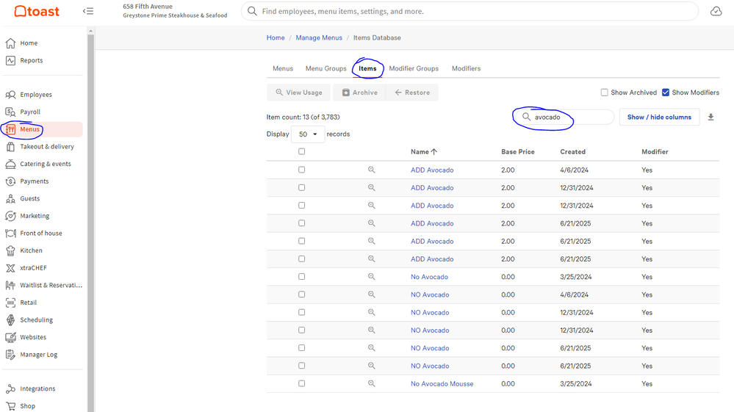Open the Kitchen chef hat icon
The height and width of the screenshot is (412, 734).
[x=10, y=250]
